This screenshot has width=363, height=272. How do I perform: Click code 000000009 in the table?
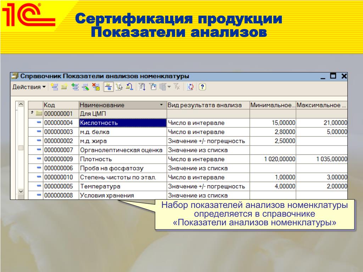tap(58, 159)
